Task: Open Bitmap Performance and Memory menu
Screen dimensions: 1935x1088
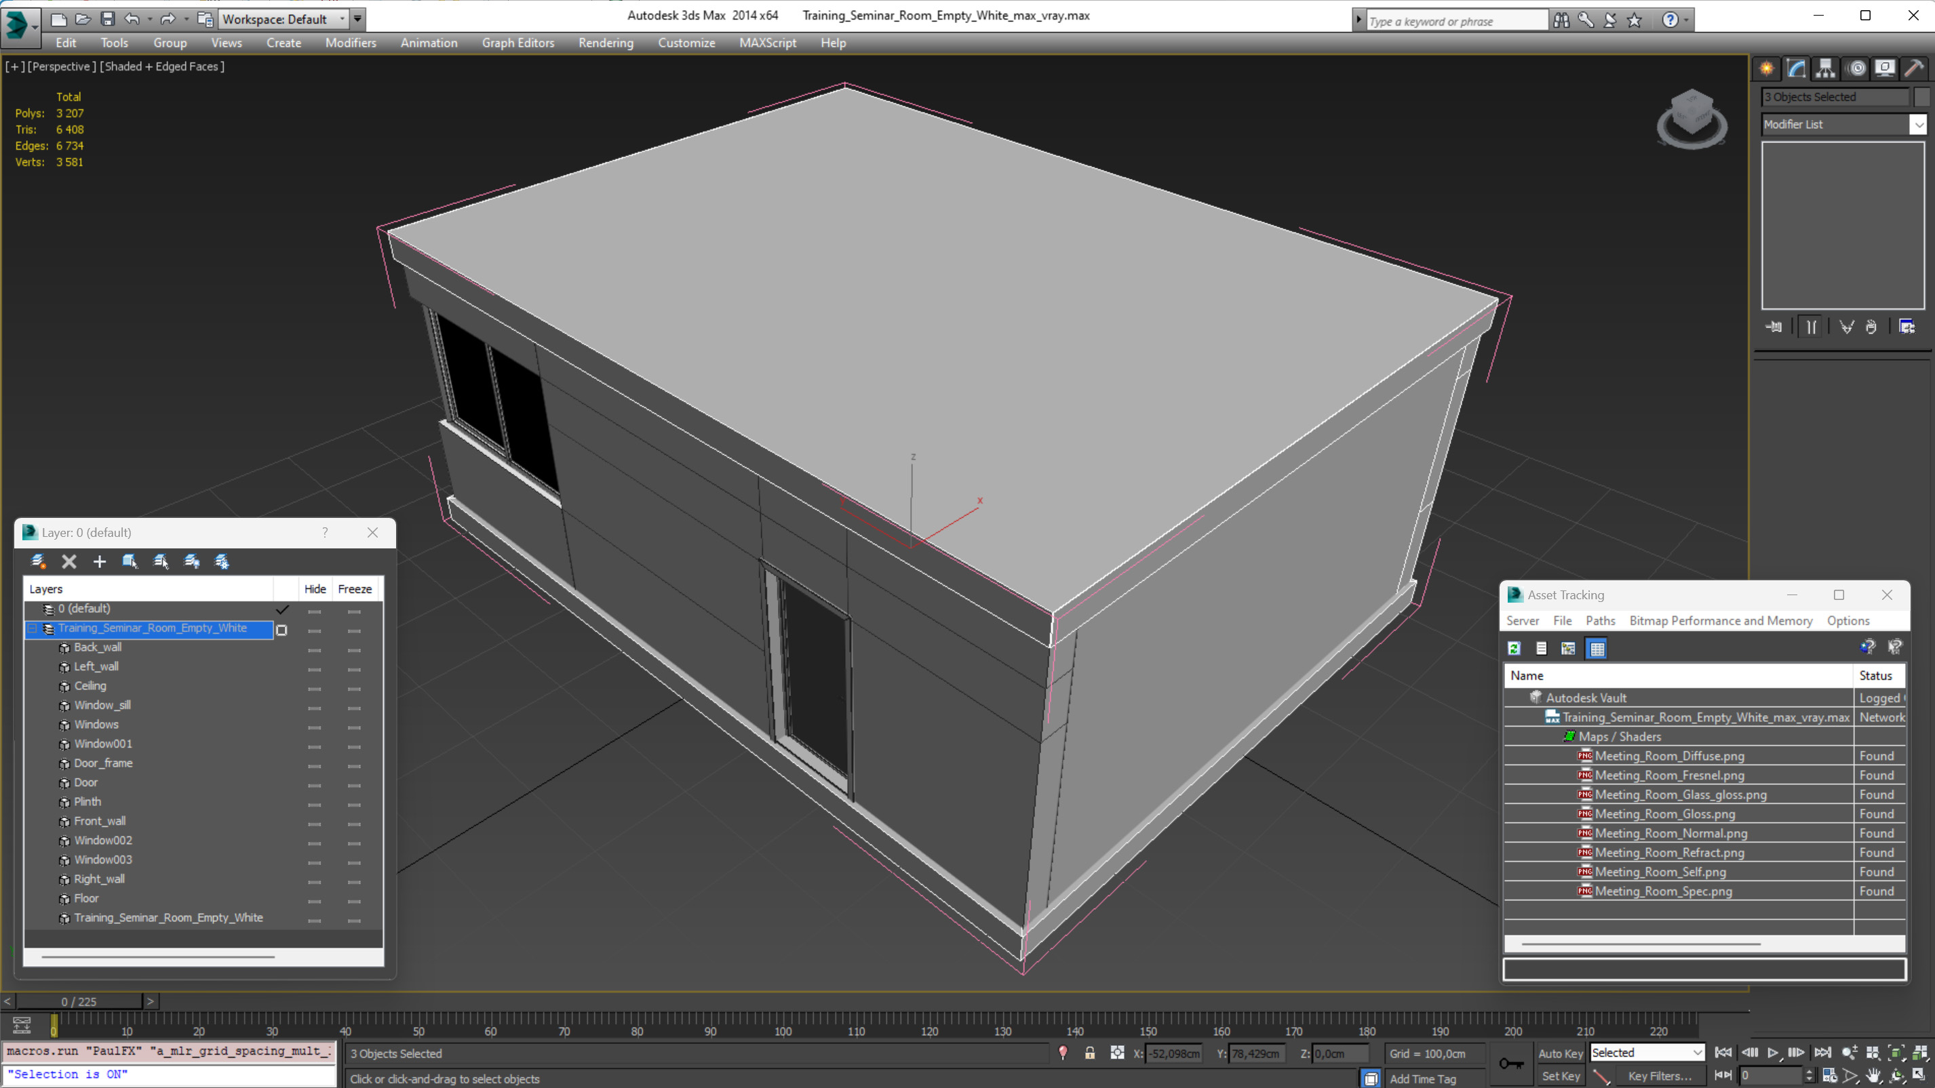Action: [1720, 620]
